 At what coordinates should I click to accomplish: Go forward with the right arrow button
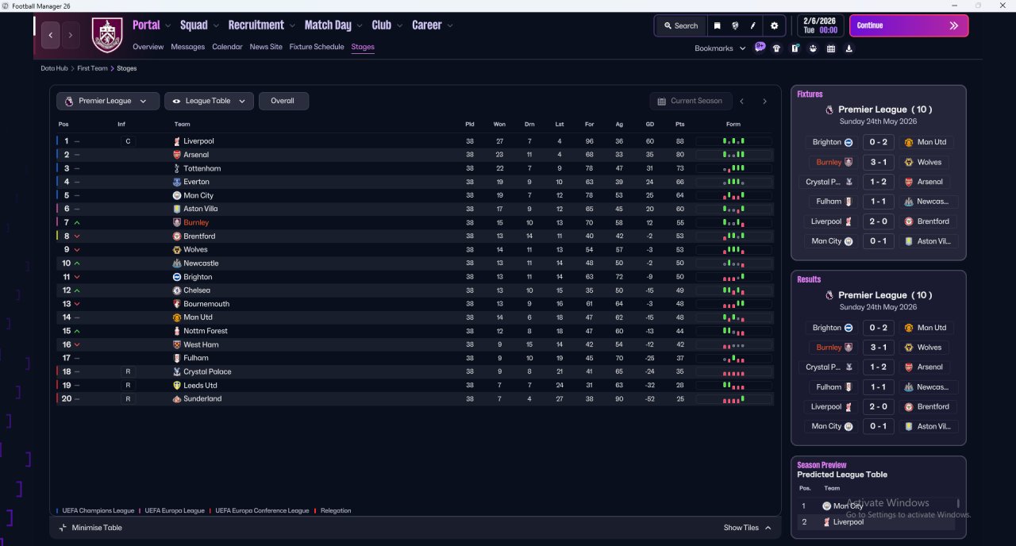70,35
